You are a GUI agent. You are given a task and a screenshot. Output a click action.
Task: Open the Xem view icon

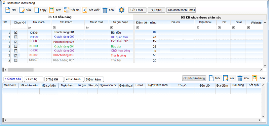pyautogui.click(x=52, y=10)
